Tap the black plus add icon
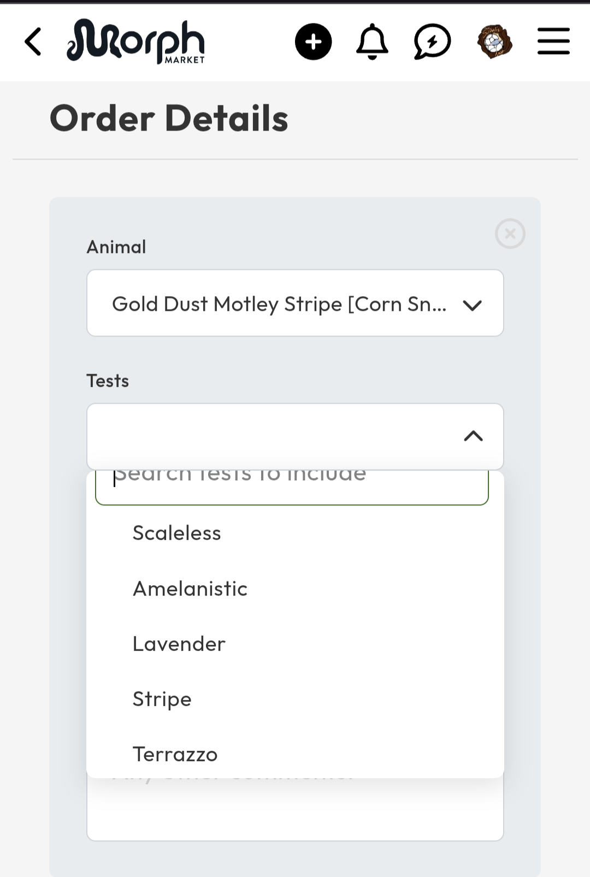This screenshot has width=590, height=877. tap(313, 42)
